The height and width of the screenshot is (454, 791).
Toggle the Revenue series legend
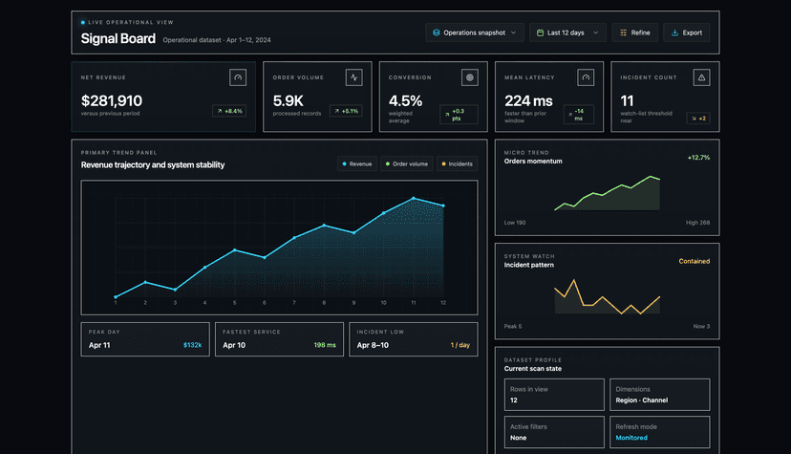coord(357,164)
